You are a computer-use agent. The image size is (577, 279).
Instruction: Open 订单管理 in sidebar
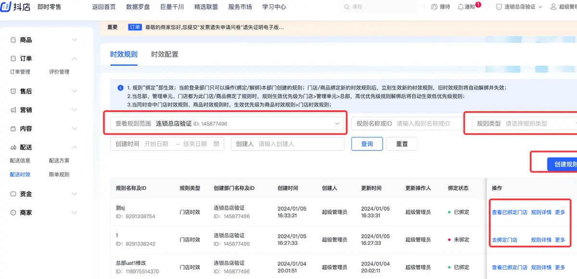(x=20, y=72)
